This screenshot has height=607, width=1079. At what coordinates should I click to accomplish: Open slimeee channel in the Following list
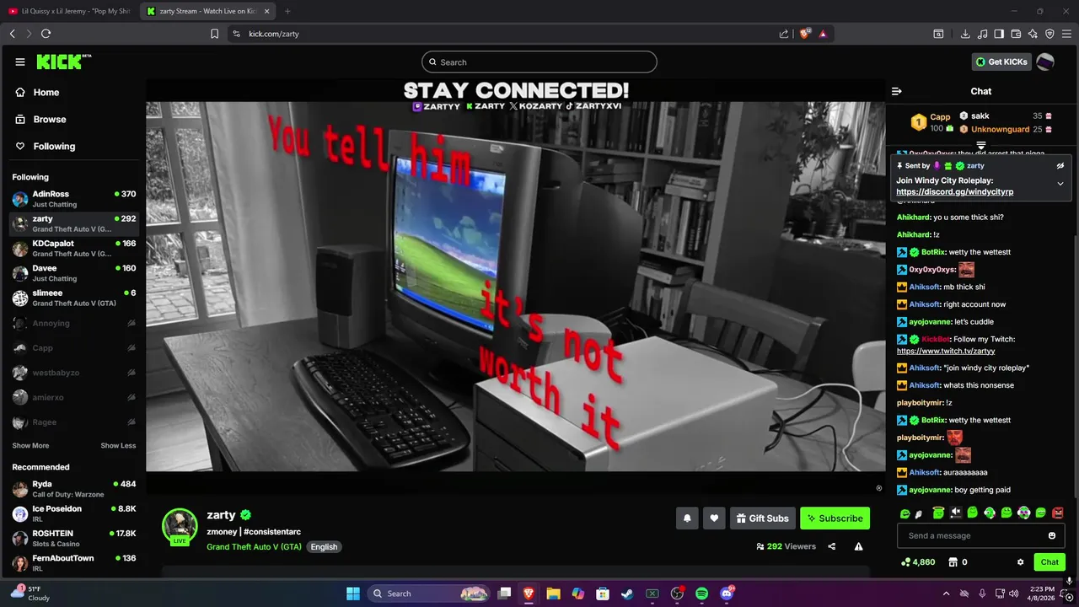pos(74,298)
